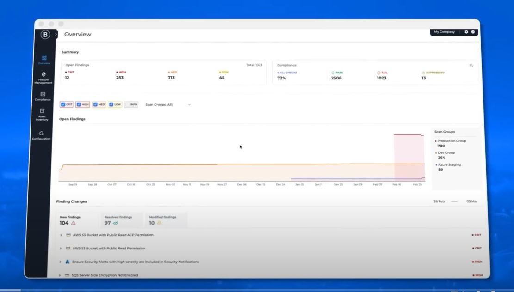Screen dimensions: 514x292
Task: Click Azure icon on Security Alerts row
Action: click(x=68, y=262)
